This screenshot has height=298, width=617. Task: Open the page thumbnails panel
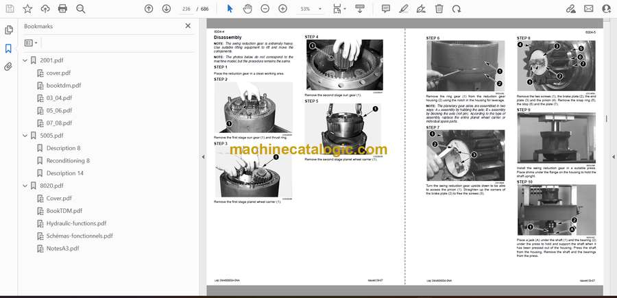pos(9,30)
